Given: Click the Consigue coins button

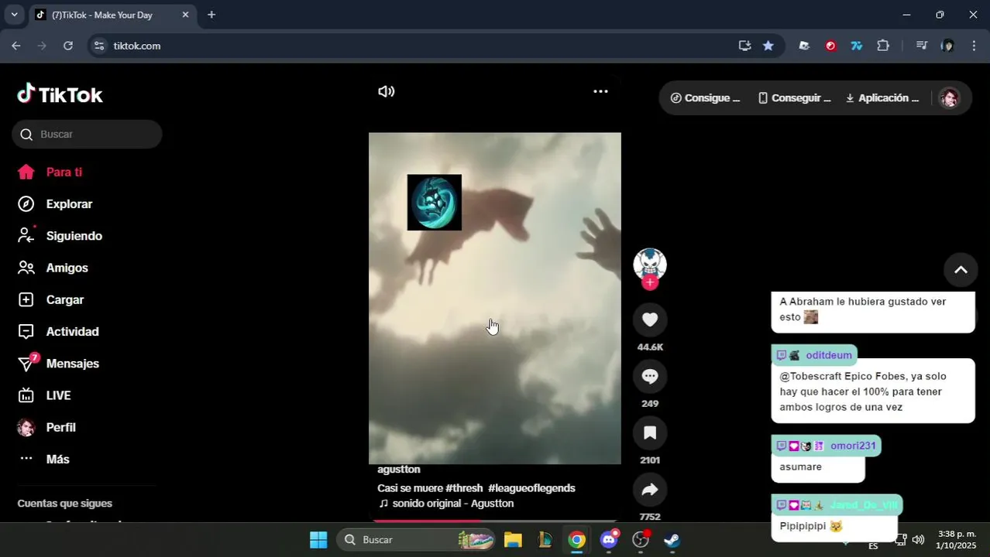Looking at the screenshot, I should click(705, 98).
